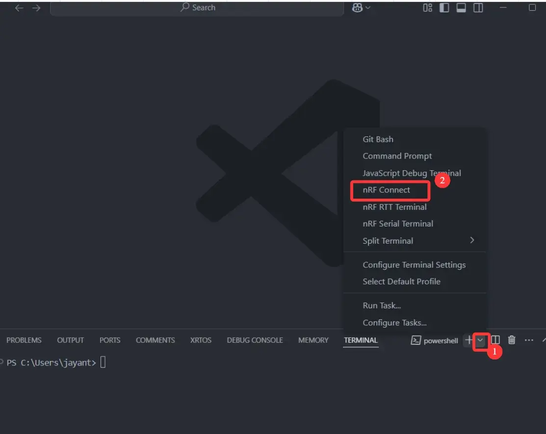The height and width of the screenshot is (434, 546).
Task: Select the TERMINAL tab
Action: (361, 340)
